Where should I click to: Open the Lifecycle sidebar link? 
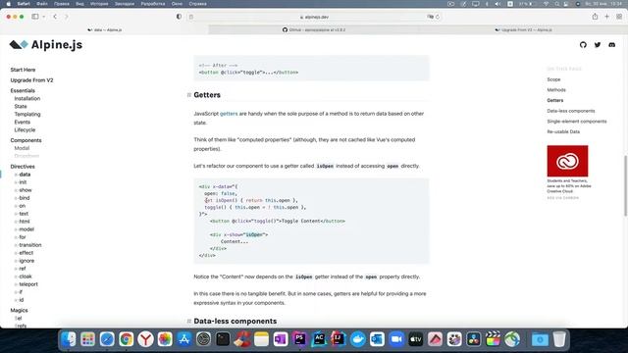click(25, 130)
